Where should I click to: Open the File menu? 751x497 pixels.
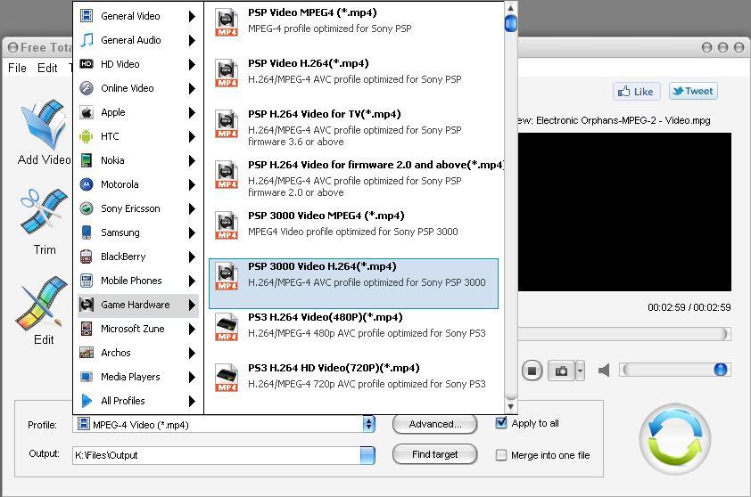click(17, 68)
